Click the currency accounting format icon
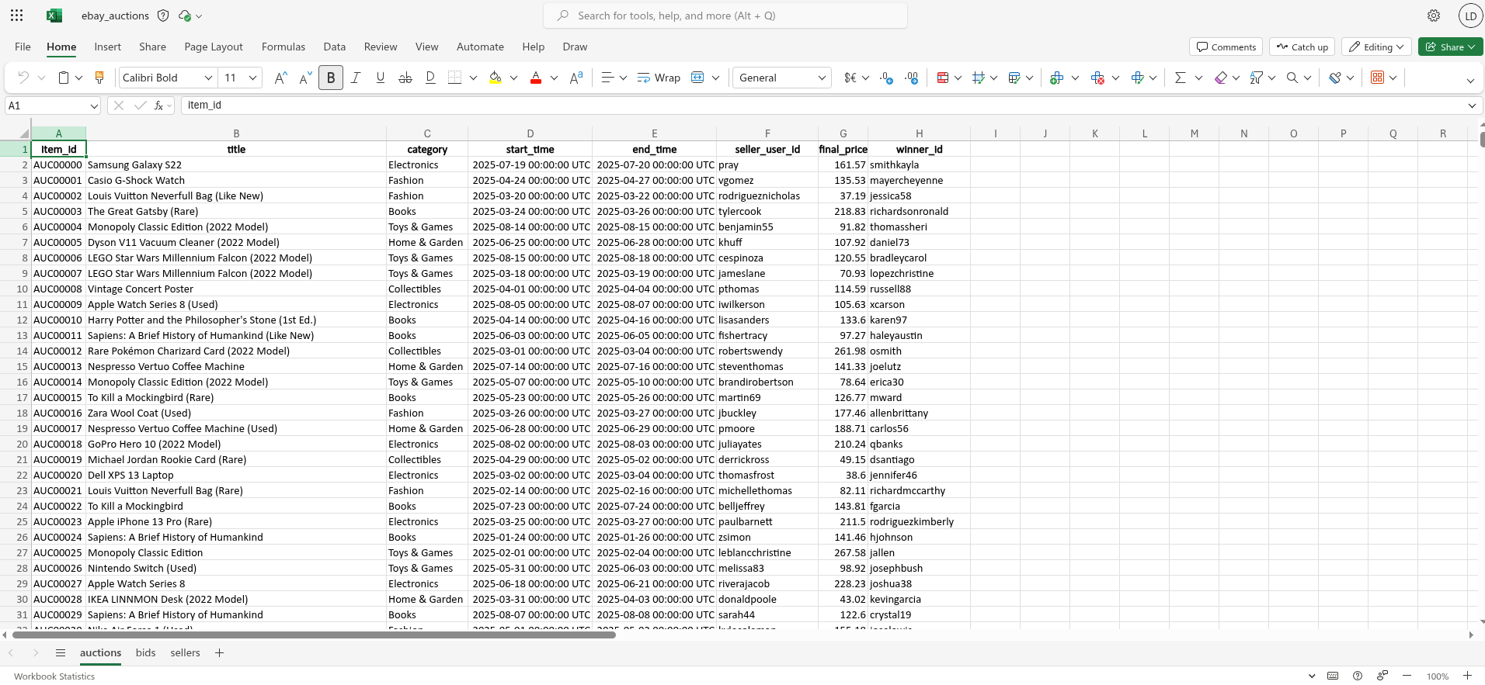The image size is (1485, 685). coord(850,78)
